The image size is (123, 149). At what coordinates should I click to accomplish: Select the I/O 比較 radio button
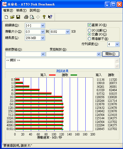(x=89, y=30)
